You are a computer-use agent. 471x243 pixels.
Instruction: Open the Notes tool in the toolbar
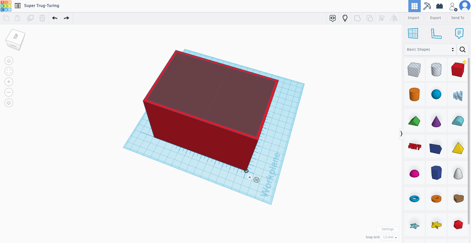click(459, 33)
